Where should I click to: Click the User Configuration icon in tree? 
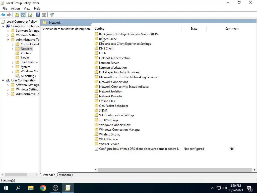8,80
